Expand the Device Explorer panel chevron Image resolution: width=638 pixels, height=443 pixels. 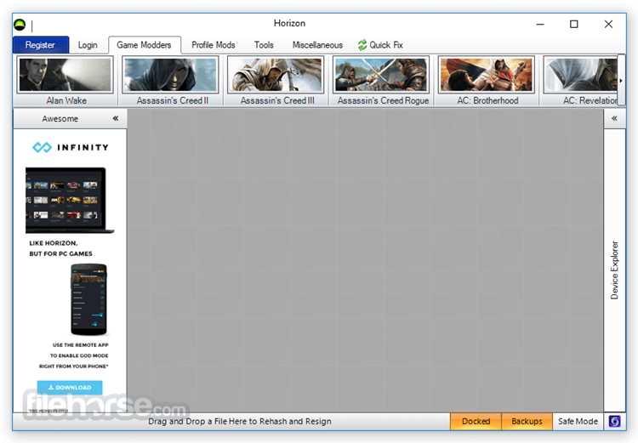[614, 118]
